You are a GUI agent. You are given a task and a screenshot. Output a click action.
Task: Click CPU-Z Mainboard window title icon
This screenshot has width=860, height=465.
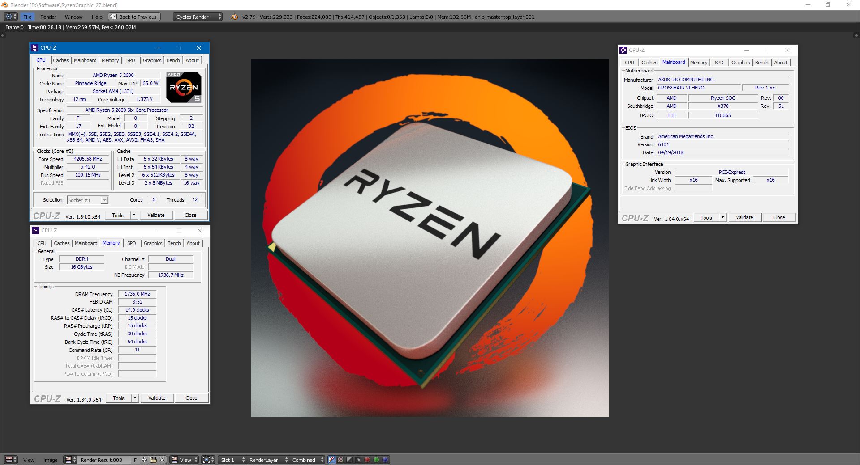623,50
